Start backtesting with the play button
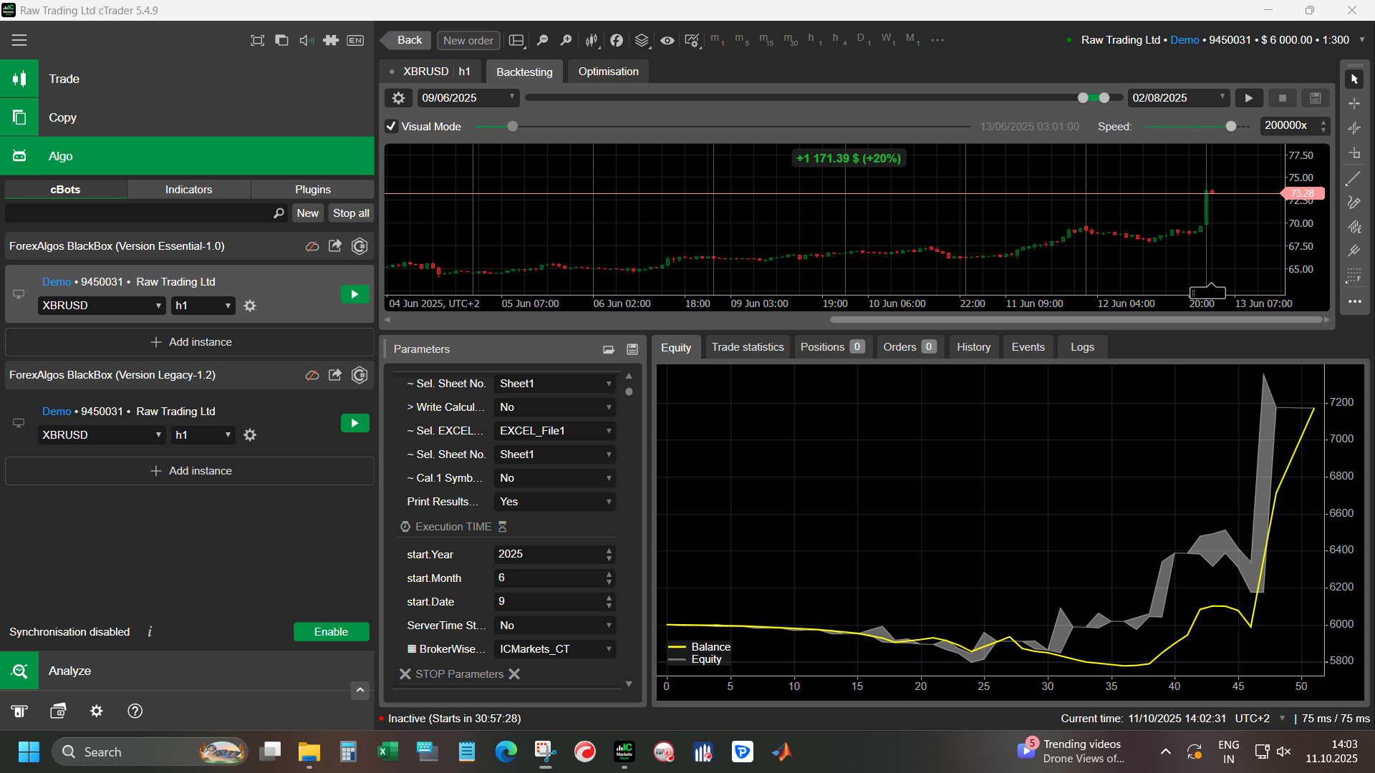This screenshot has width=1375, height=773. pos(1249,98)
